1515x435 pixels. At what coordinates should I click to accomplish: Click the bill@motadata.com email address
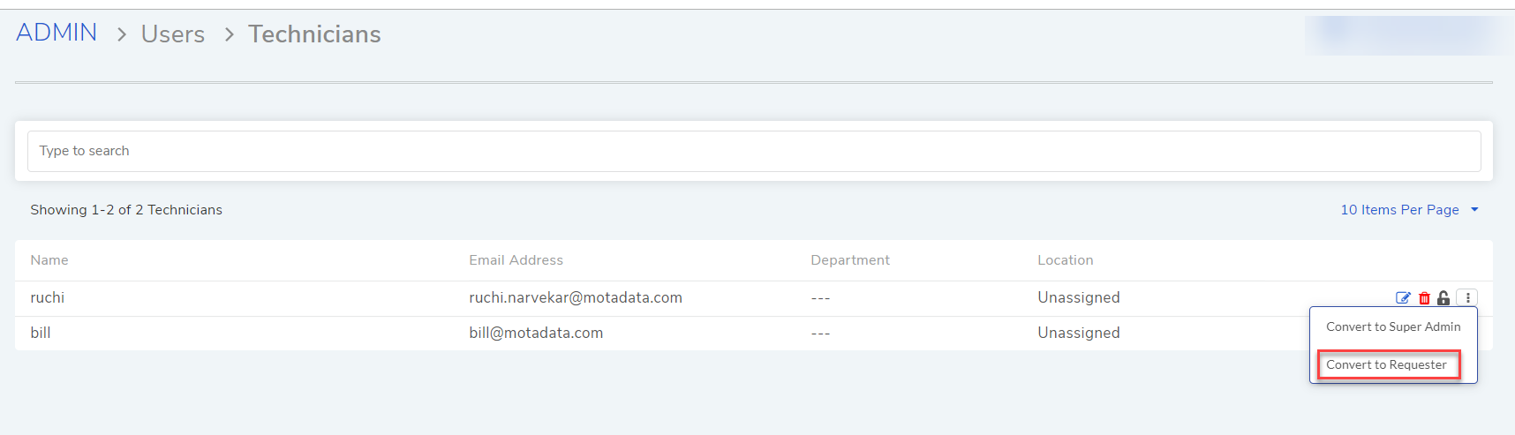pos(536,334)
